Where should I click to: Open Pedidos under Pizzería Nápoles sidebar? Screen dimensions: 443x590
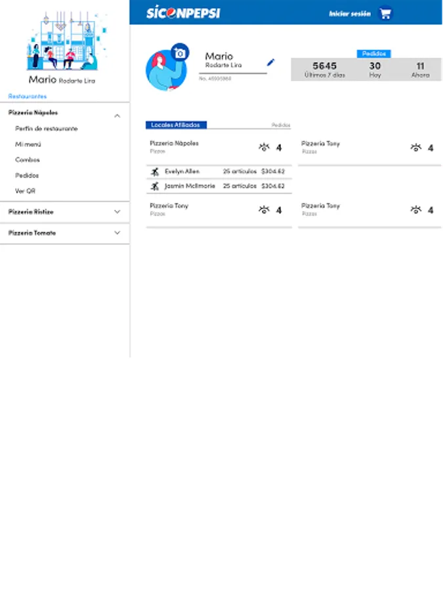point(27,175)
